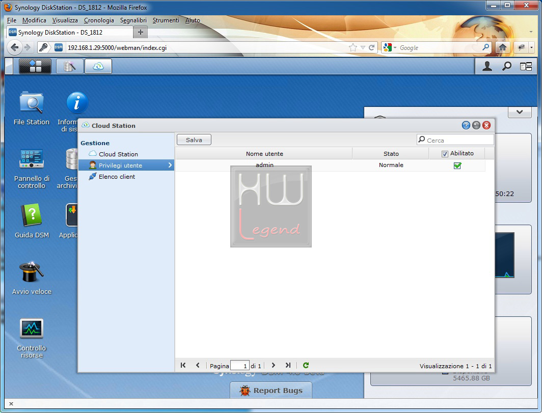
Task: Select Cloud Station taskbar app button
Action: click(x=98, y=66)
